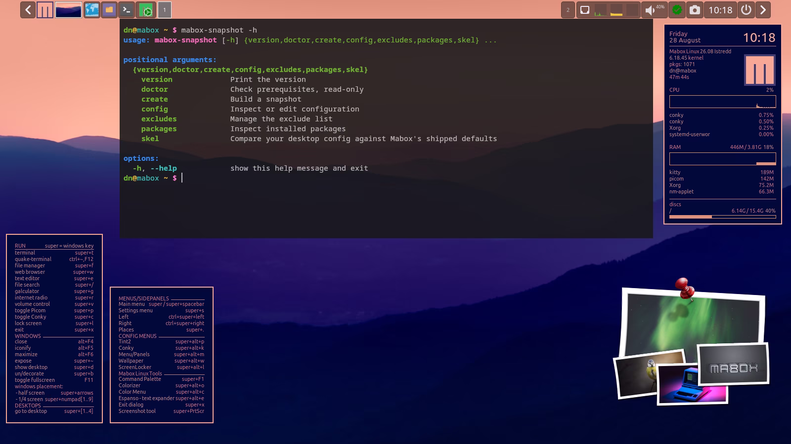Click the CPU usage graph in Conky
The width and height of the screenshot is (791, 444).
[x=722, y=102]
